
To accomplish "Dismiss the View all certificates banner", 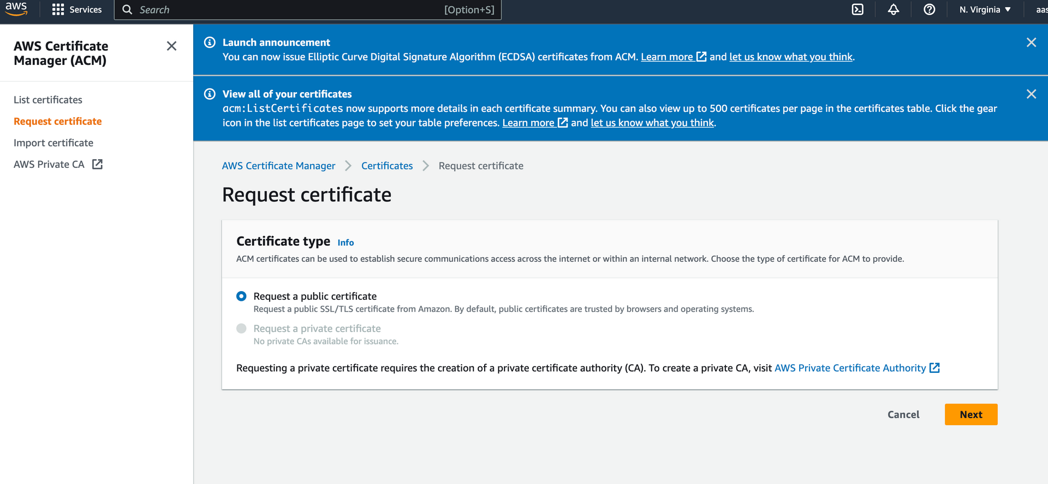I will (1031, 94).
